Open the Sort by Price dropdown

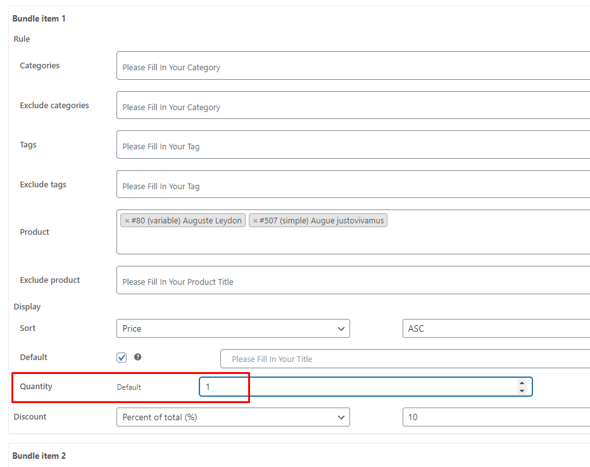[234, 328]
